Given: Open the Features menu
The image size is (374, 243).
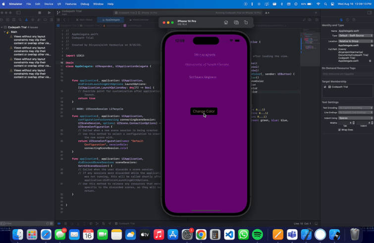Looking at the screenshot, I should tap(72, 3).
